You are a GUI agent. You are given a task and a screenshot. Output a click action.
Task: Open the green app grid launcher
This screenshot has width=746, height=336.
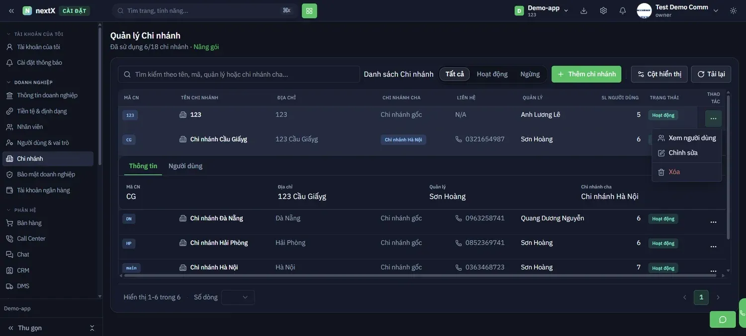click(x=309, y=10)
